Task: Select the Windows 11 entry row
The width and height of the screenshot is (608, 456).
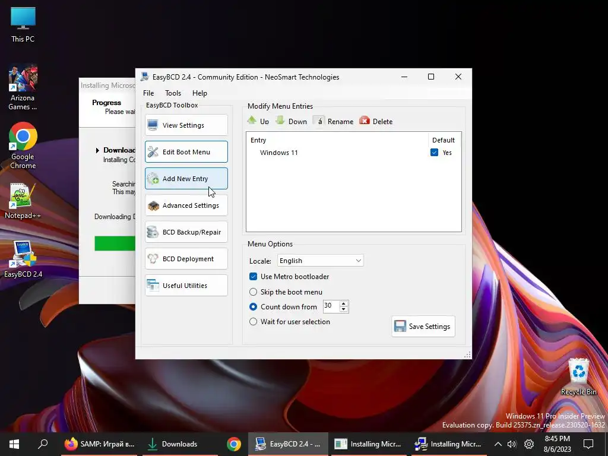Action: [354, 153]
